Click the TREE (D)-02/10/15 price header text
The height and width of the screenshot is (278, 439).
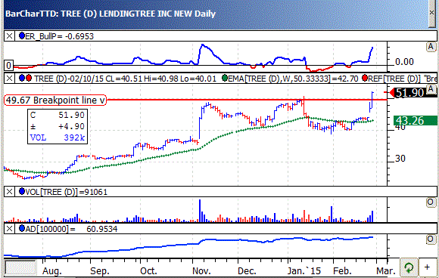pyautogui.click(x=125, y=79)
